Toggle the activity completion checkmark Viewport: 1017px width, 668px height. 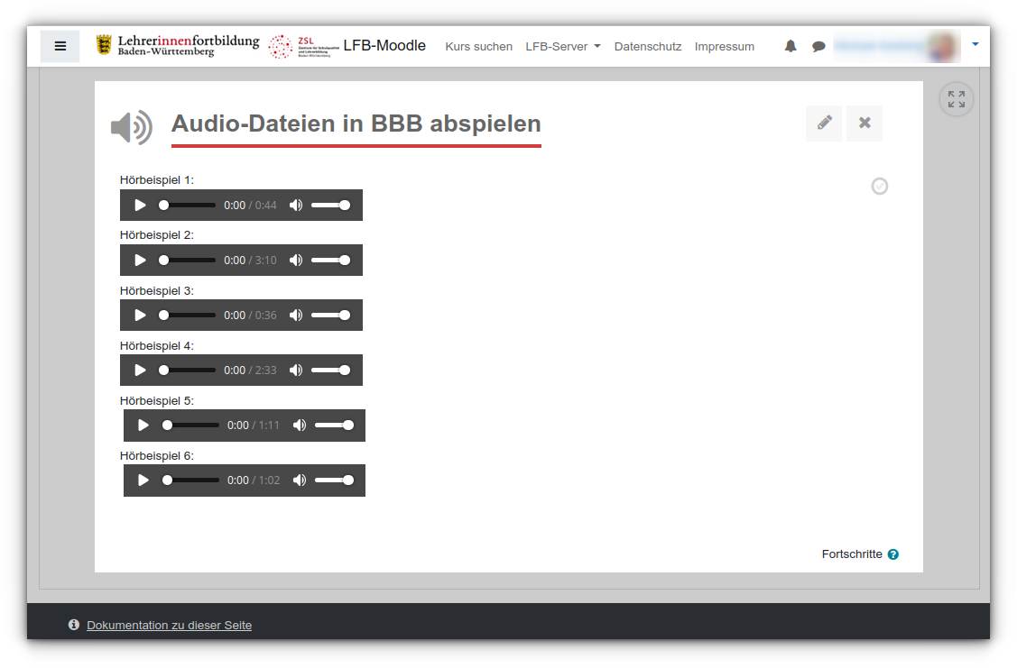[880, 186]
